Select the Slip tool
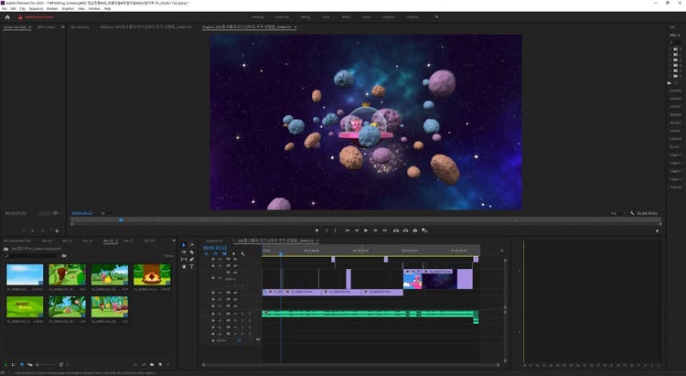This screenshot has width=686, height=376. 184,260
